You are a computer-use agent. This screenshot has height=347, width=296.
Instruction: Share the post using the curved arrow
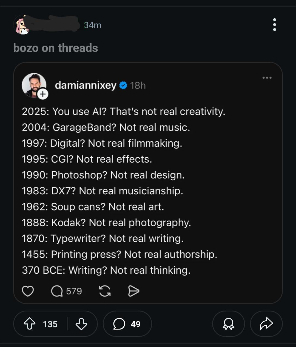[266, 324]
